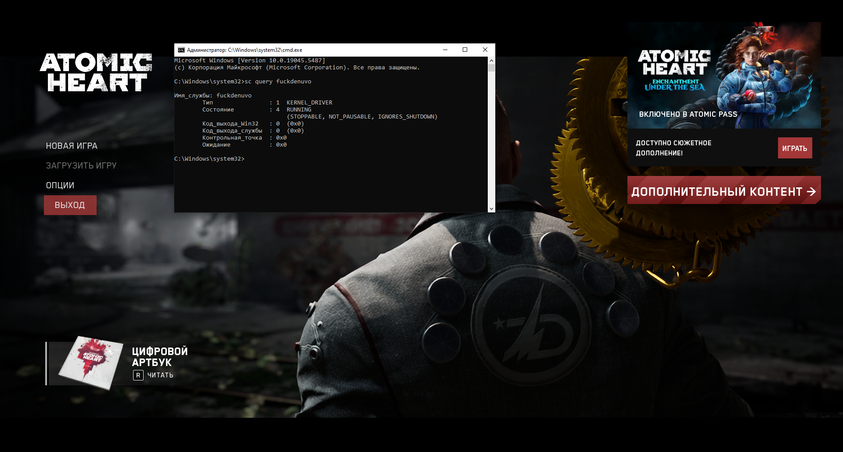843x452 pixels.
Task: Click the RUNNING state text in cmd
Action: pos(299,110)
